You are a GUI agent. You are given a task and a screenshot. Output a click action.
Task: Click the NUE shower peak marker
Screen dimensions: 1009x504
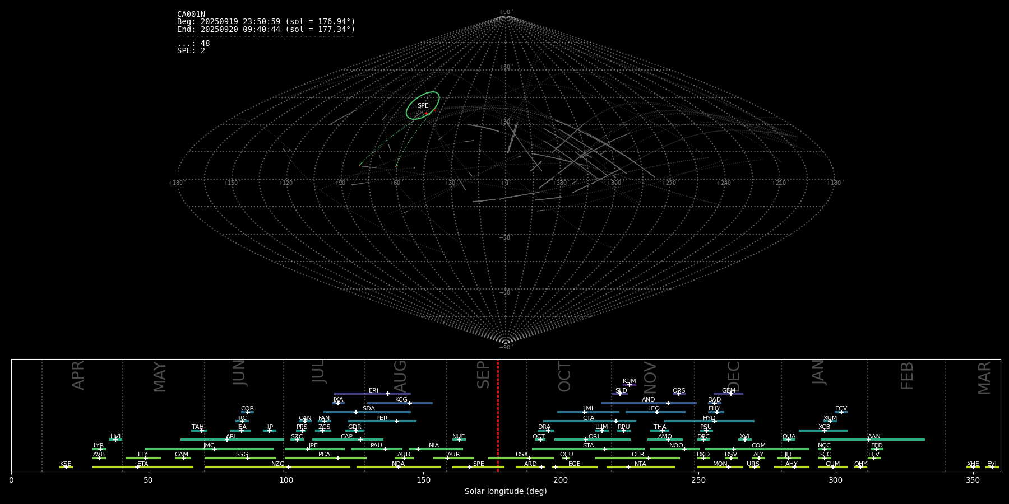[x=459, y=440]
